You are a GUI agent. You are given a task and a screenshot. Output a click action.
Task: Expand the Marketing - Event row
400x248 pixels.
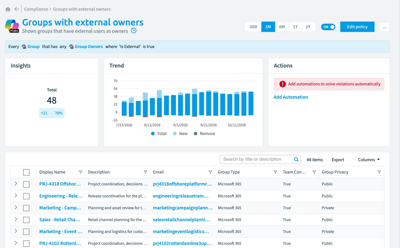[x=16, y=231]
